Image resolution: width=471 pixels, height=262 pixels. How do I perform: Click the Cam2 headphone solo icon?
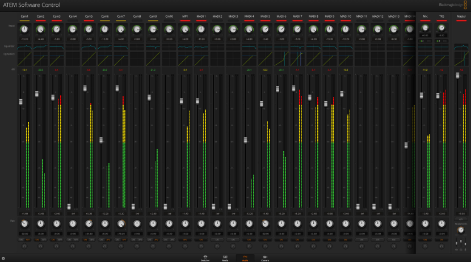pyautogui.click(x=40, y=246)
